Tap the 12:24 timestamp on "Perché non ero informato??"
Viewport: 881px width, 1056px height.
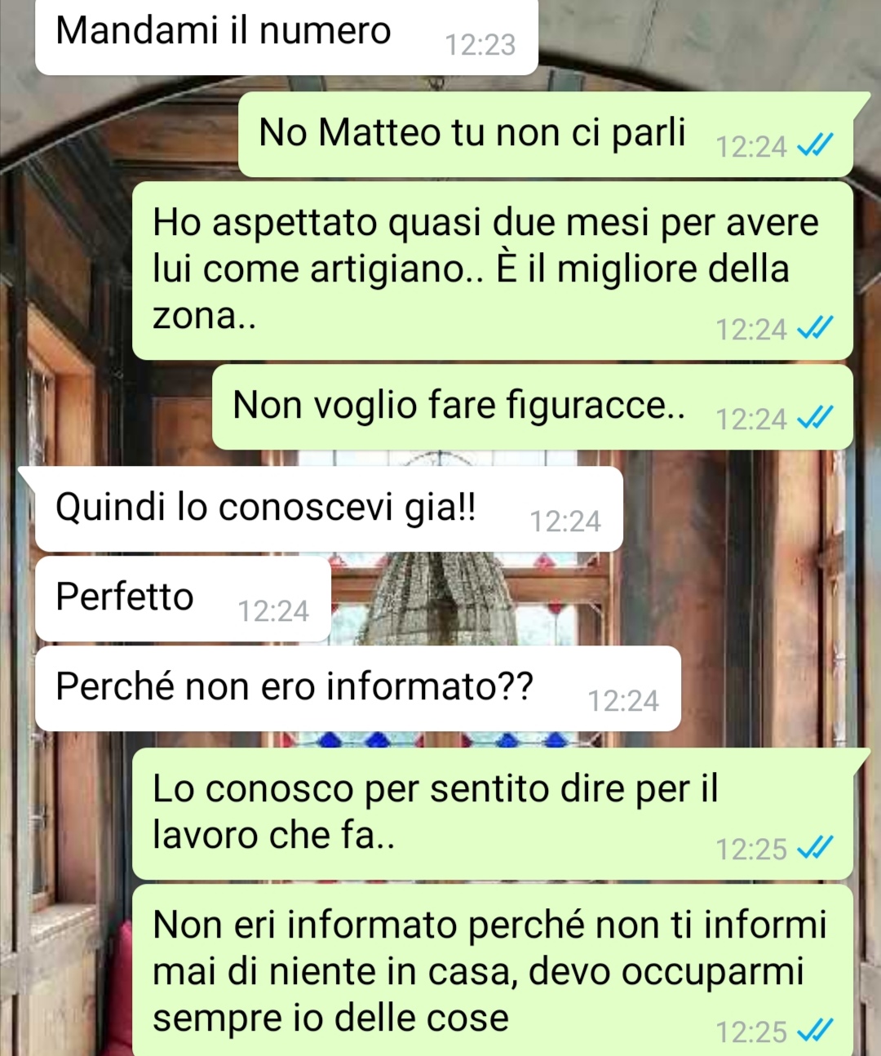pyautogui.click(x=623, y=700)
